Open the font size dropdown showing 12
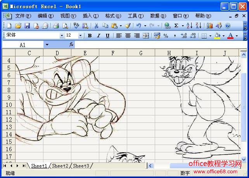This screenshot has height=178, width=249. (80, 36)
